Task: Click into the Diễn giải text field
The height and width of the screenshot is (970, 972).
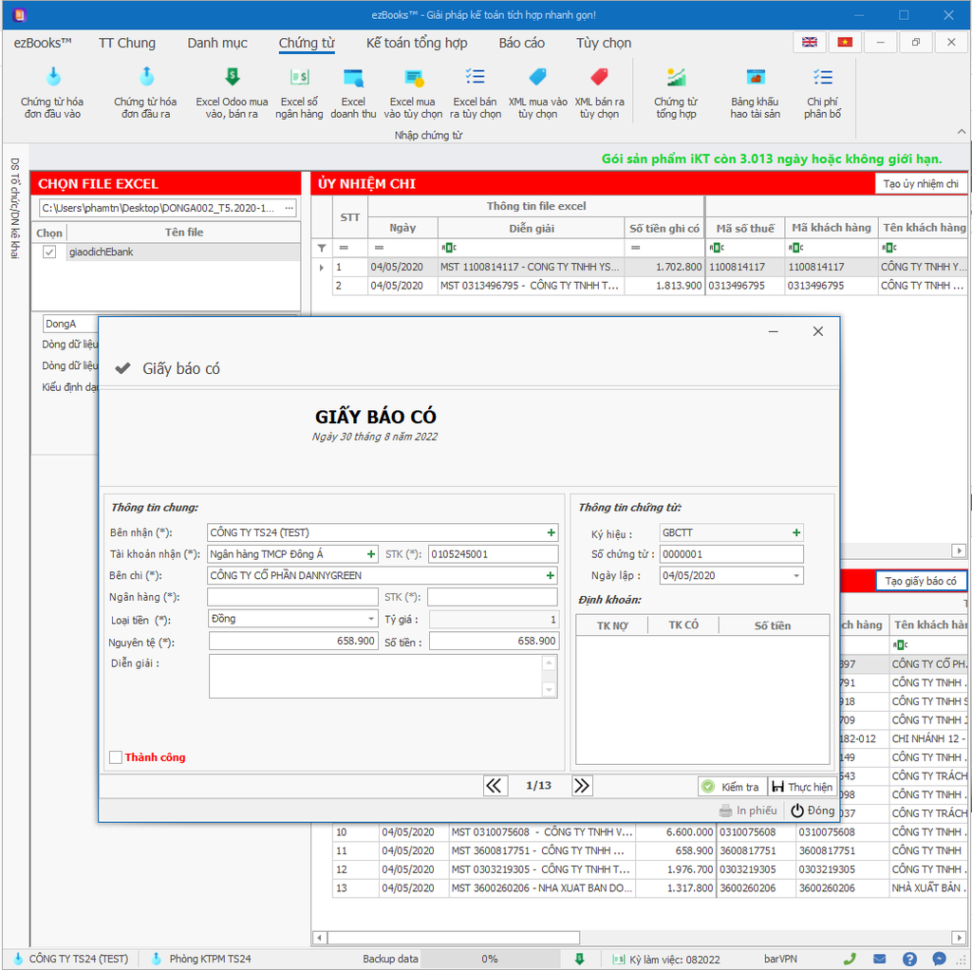Action: tap(375, 677)
